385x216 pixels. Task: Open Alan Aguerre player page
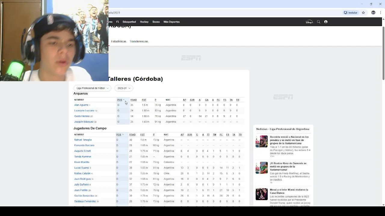click(81, 105)
